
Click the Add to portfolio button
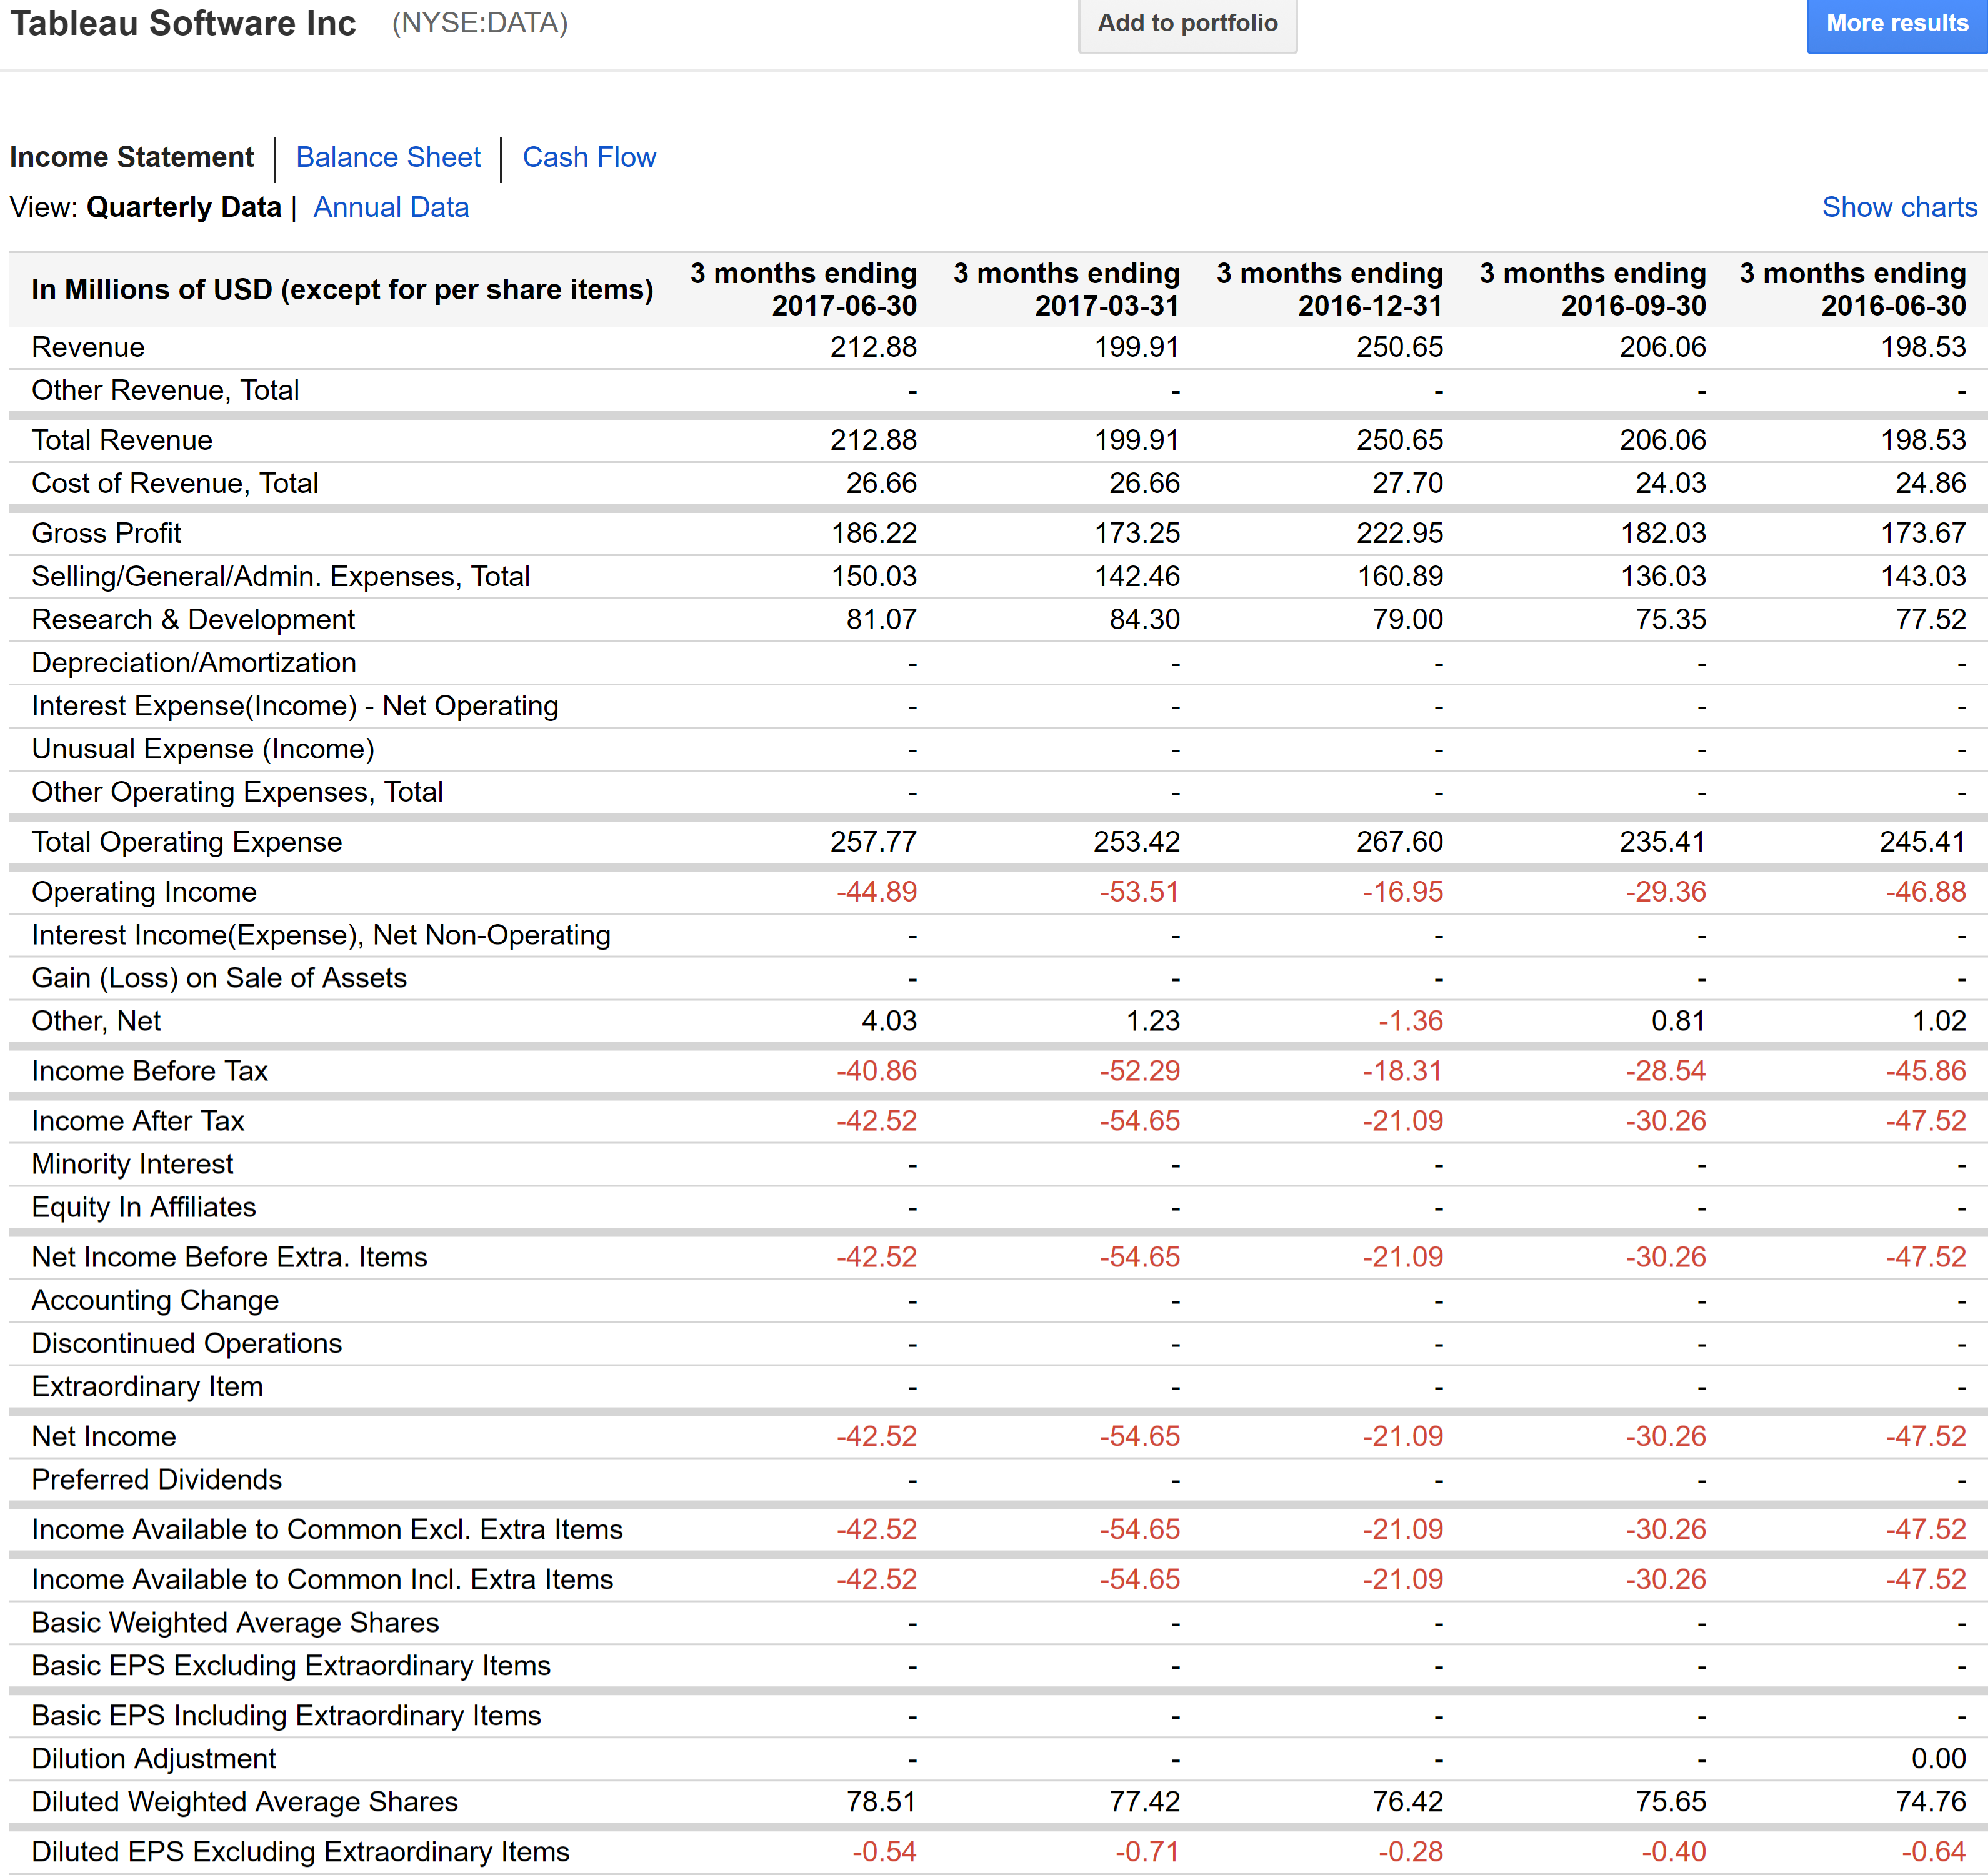point(1187,24)
